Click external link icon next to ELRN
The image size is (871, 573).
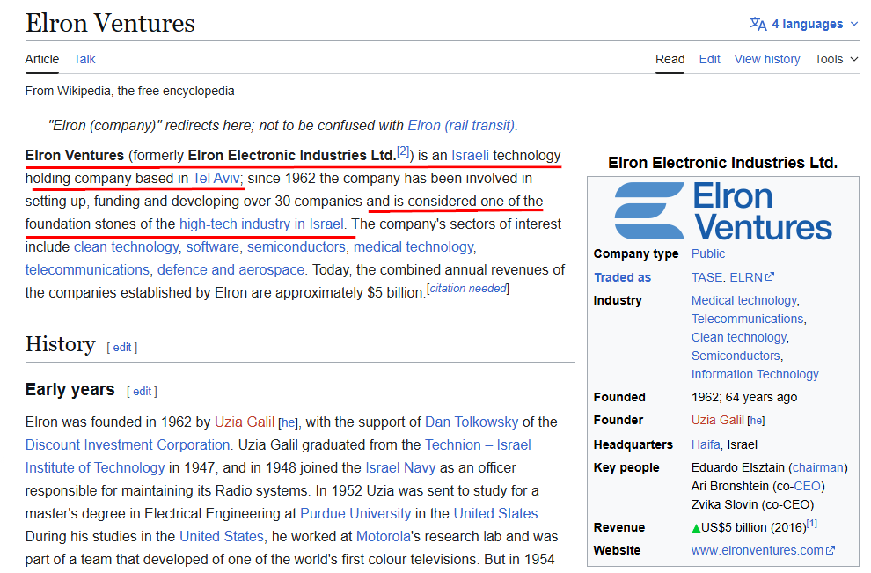click(x=770, y=276)
